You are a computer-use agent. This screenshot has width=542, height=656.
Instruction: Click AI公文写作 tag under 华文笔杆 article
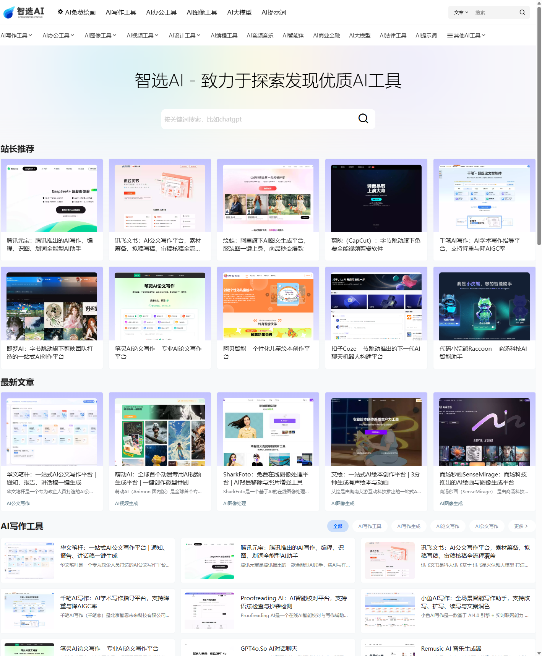click(x=18, y=503)
